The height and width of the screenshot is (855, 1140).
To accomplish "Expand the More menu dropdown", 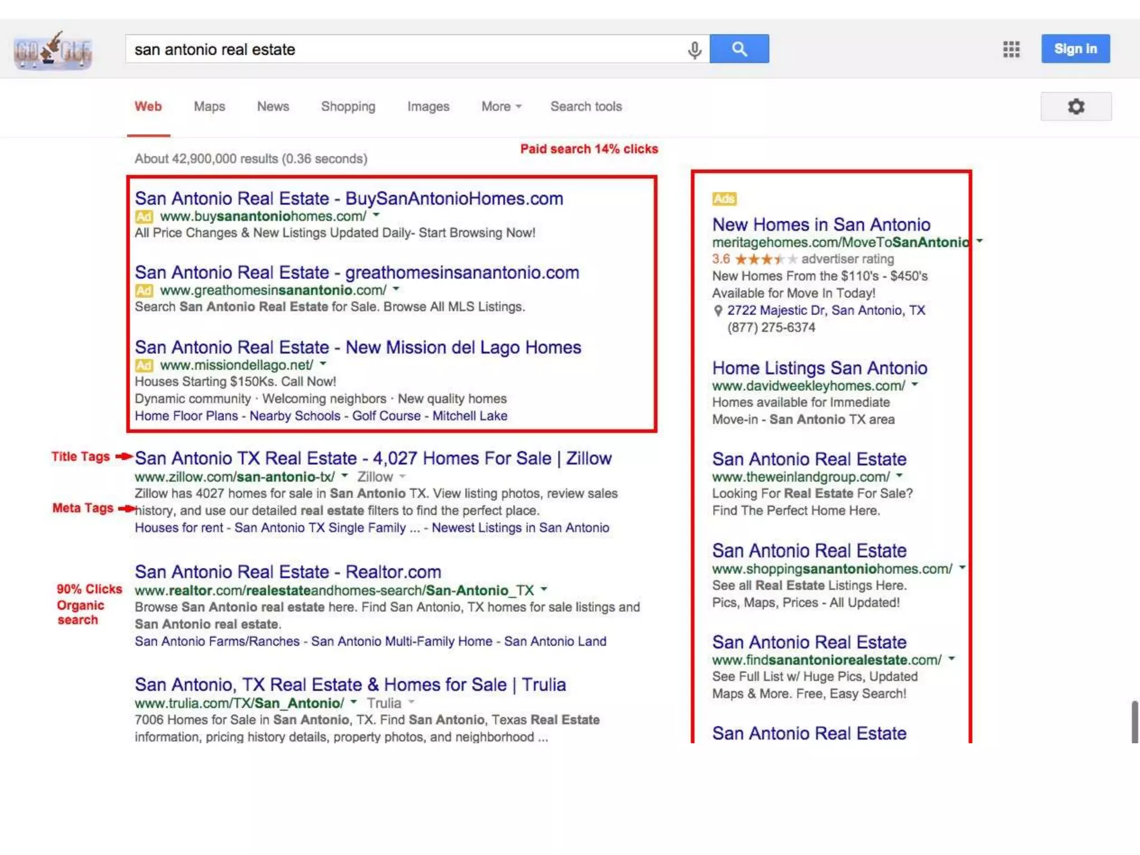I will (501, 106).
